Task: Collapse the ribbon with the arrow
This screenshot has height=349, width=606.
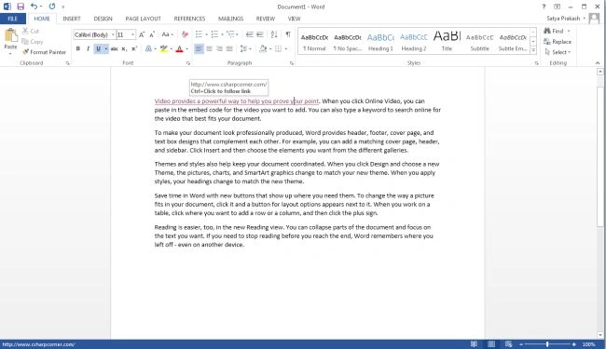Action: click(x=598, y=63)
